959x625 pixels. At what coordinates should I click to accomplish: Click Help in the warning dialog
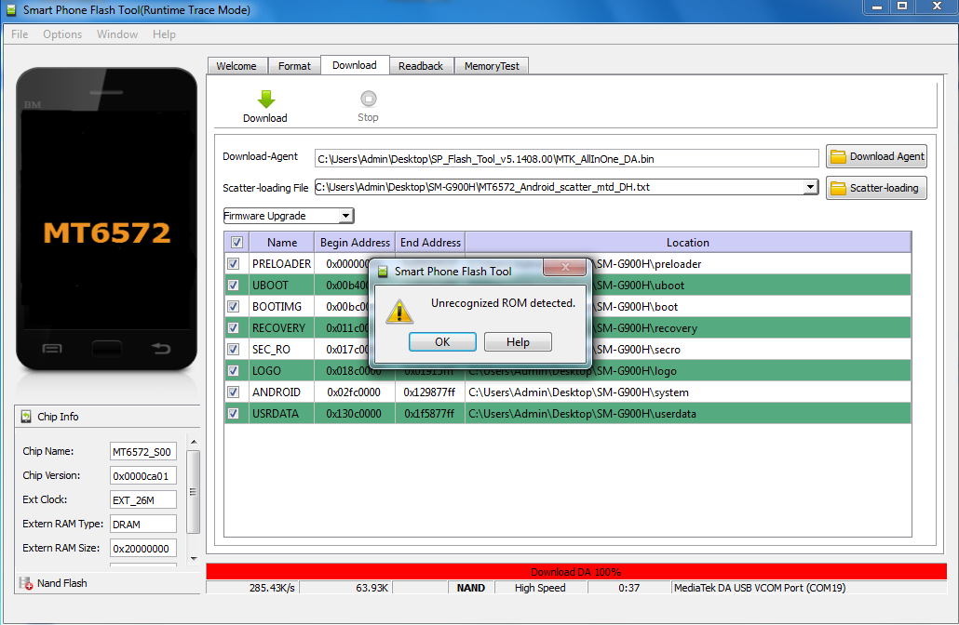tap(518, 342)
